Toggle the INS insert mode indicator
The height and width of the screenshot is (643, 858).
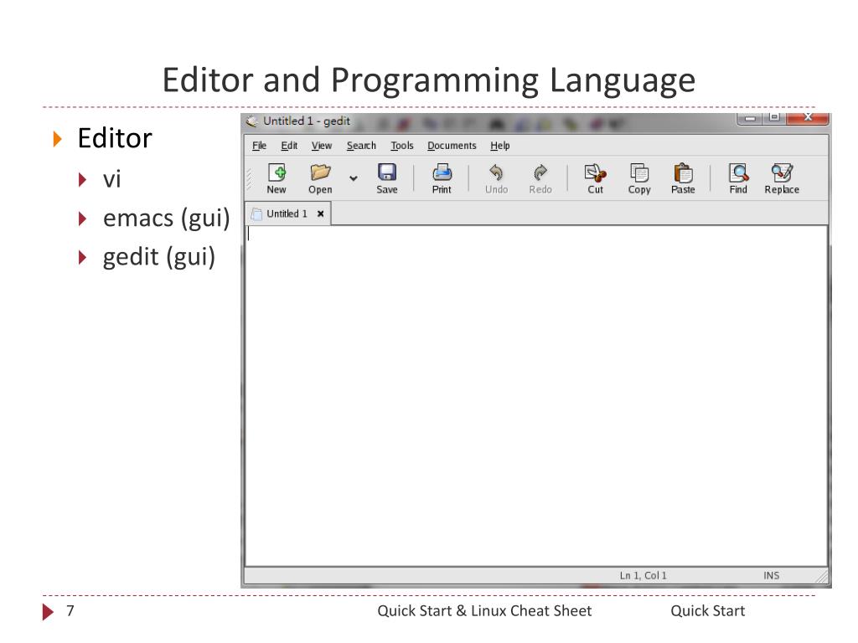coord(772,576)
